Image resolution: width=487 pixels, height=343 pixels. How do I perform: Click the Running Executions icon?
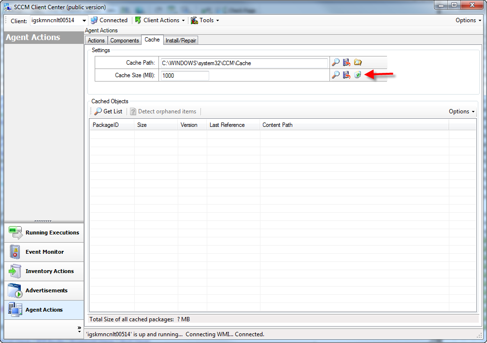tap(15, 233)
